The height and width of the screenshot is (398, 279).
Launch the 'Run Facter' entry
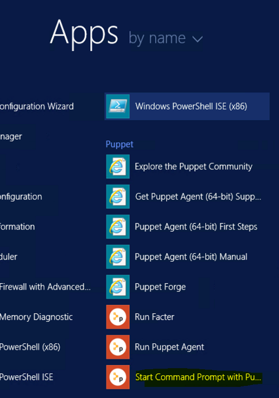pyautogui.click(x=155, y=317)
